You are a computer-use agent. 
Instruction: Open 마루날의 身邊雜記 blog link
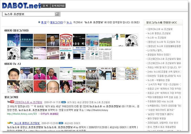point(50,114)
